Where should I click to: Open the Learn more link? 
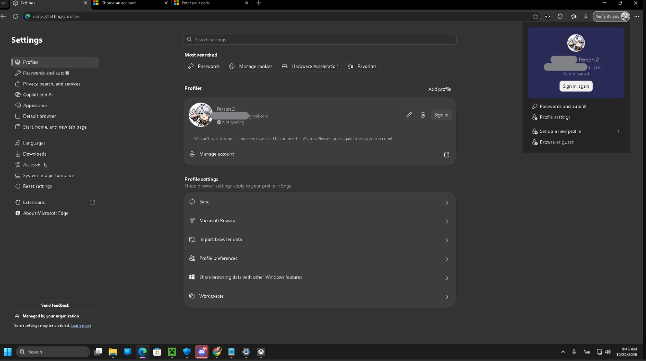tap(81, 325)
